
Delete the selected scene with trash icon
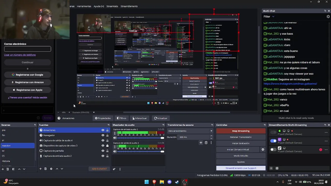click(x=7, y=169)
